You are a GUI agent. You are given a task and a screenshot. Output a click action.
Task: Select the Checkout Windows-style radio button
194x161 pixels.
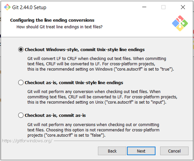[21, 49]
